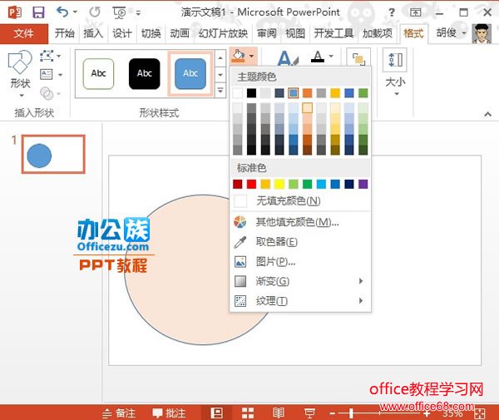Save the presentation with the floppy disk icon

(x=38, y=12)
